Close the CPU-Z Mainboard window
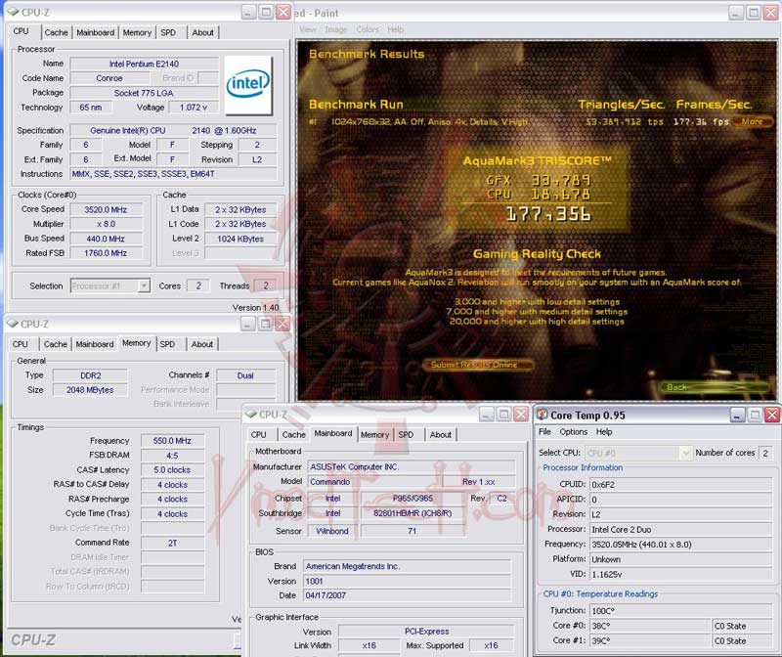The height and width of the screenshot is (657, 782). (x=521, y=415)
